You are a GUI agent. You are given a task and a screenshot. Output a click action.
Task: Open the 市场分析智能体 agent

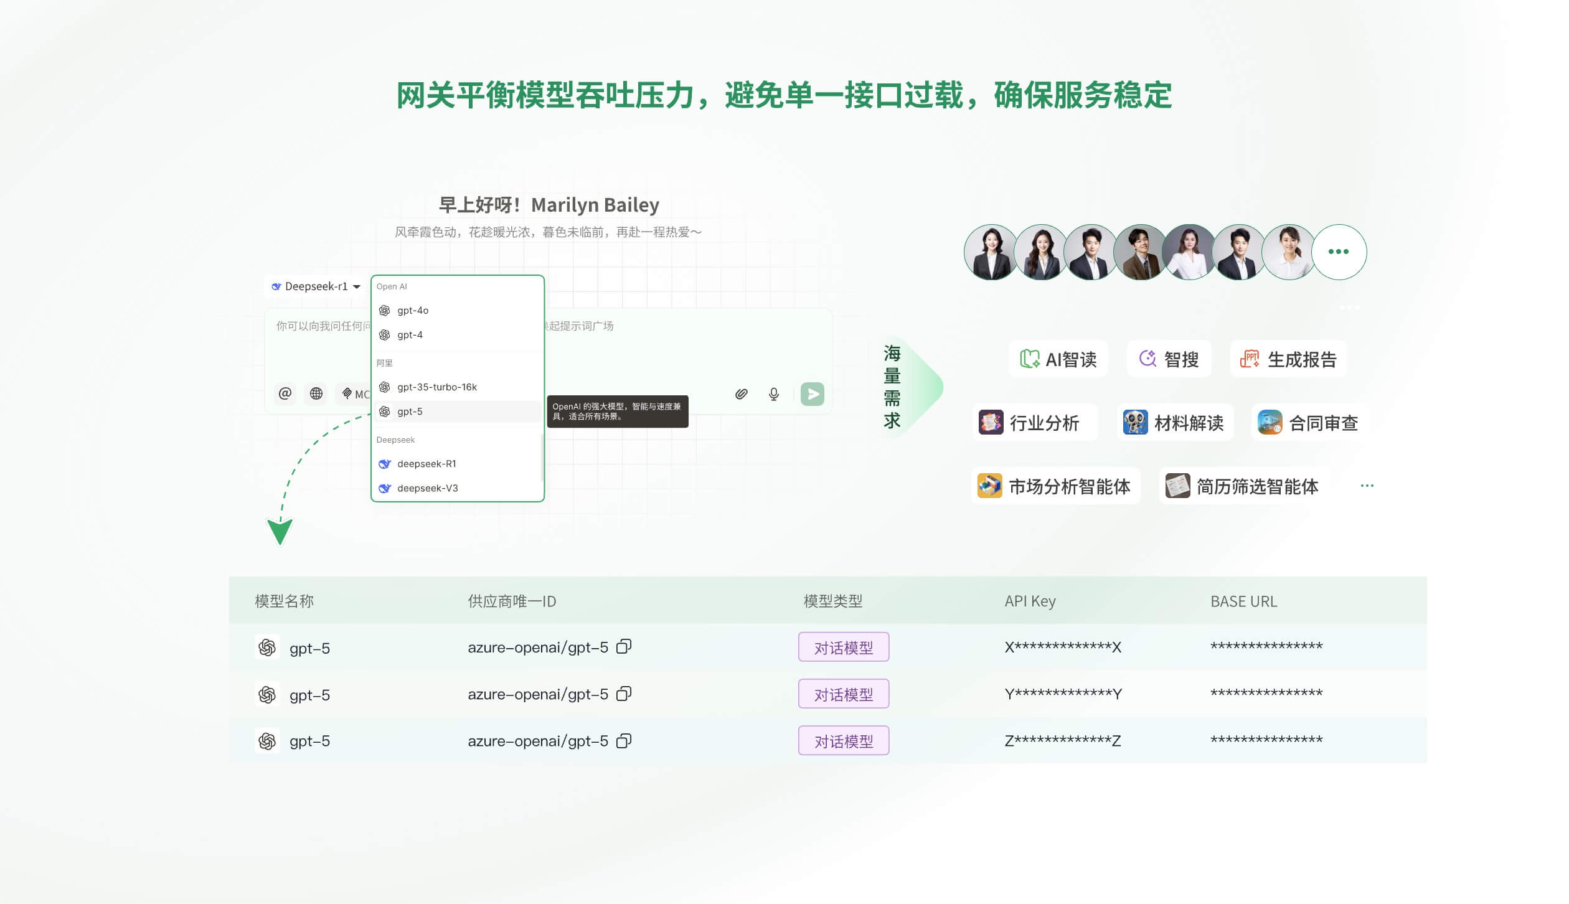point(1055,486)
